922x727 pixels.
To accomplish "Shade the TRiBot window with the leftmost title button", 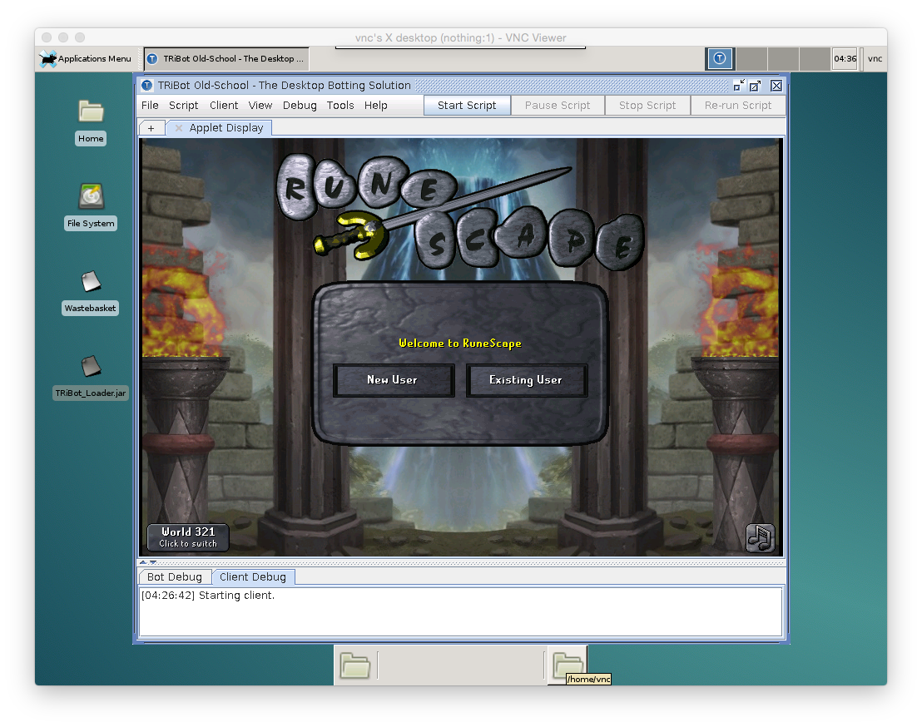I will pyautogui.click(x=739, y=86).
